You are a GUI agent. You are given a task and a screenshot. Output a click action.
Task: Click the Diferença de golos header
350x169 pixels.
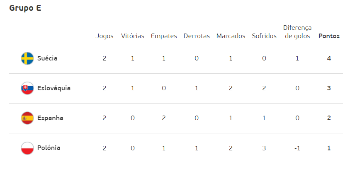click(x=297, y=32)
